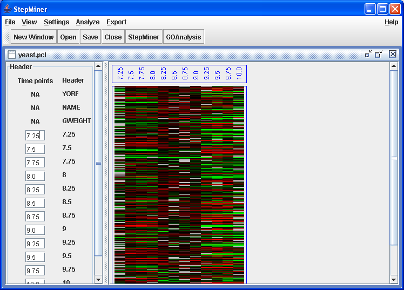Click the New Window toolbar button
The width and height of the screenshot is (404, 290).
point(33,37)
